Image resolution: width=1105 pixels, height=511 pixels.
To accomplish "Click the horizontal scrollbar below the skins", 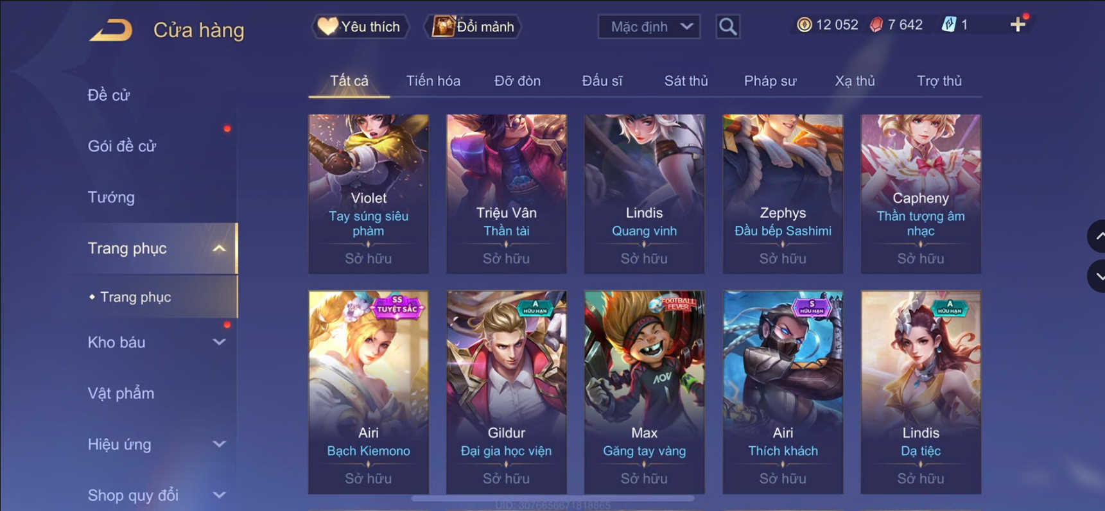I will [x=552, y=498].
